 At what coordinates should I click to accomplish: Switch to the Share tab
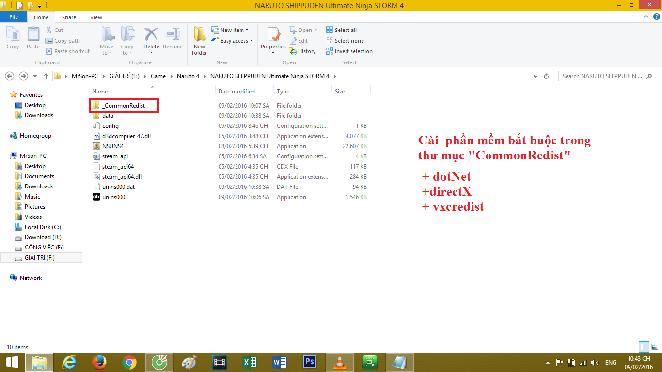click(x=69, y=17)
